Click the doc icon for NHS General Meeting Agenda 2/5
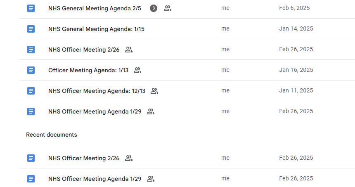 click(31, 8)
